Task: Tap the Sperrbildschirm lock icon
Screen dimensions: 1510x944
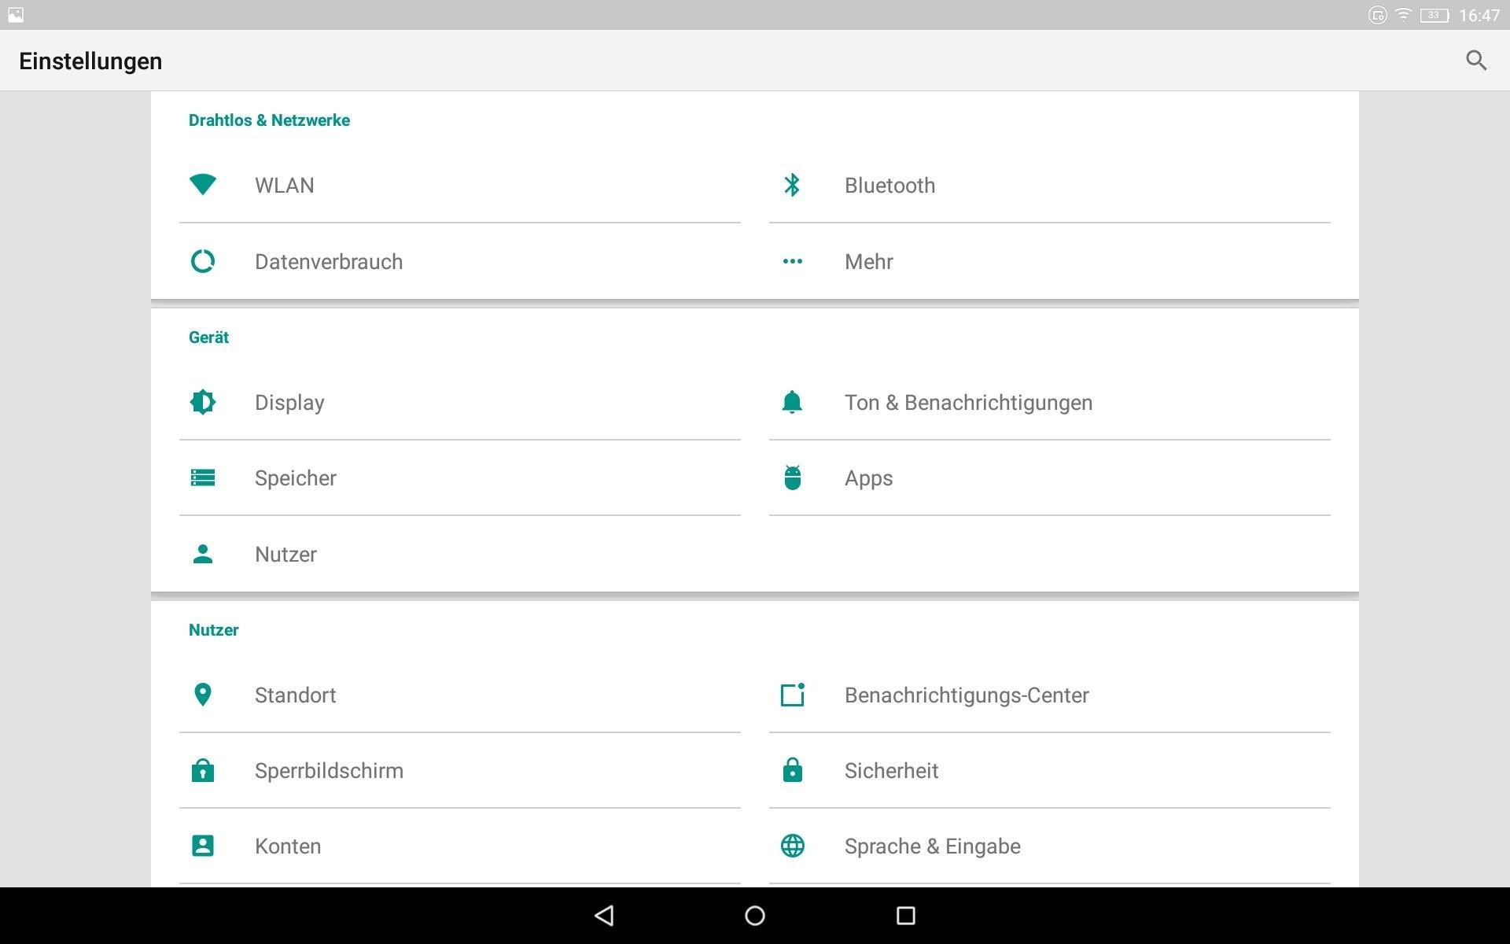Action: coord(203,770)
